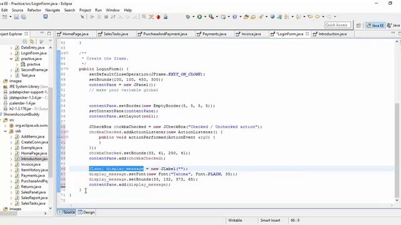The width and height of the screenshot is (401, 225).
Task: Click the Save icon in the toolbar
Action: coord(16,17)
